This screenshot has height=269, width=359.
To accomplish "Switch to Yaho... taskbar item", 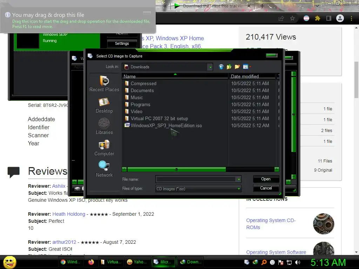I will pos(137,262).
